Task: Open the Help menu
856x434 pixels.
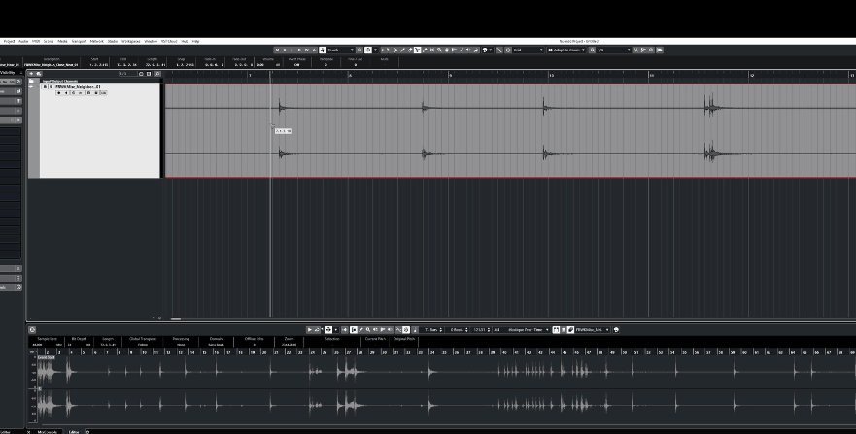Action: (x=195, y=41)
